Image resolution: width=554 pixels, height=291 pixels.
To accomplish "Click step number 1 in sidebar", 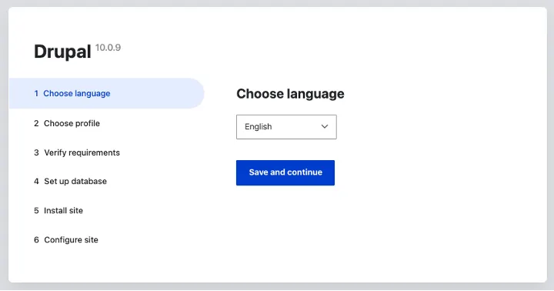I will tap(36, 93).
